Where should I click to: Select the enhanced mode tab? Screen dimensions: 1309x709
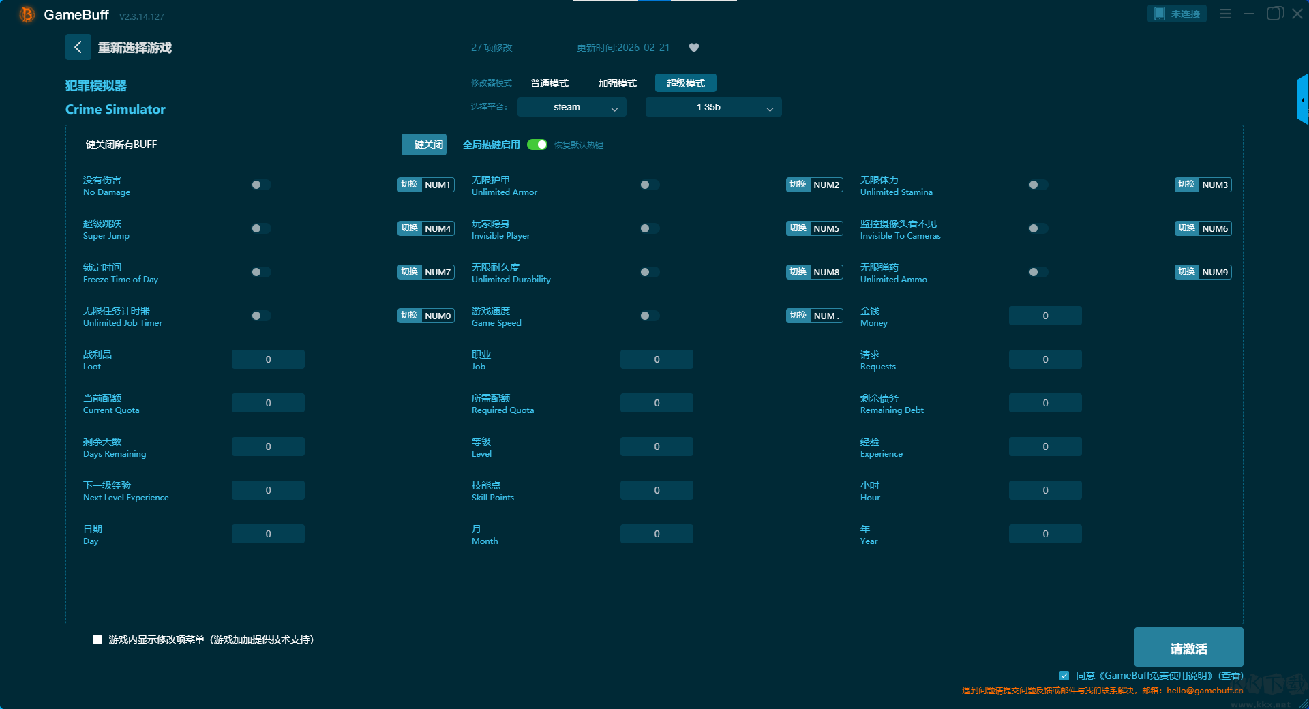pyautogui.click(x=617, y=83)
